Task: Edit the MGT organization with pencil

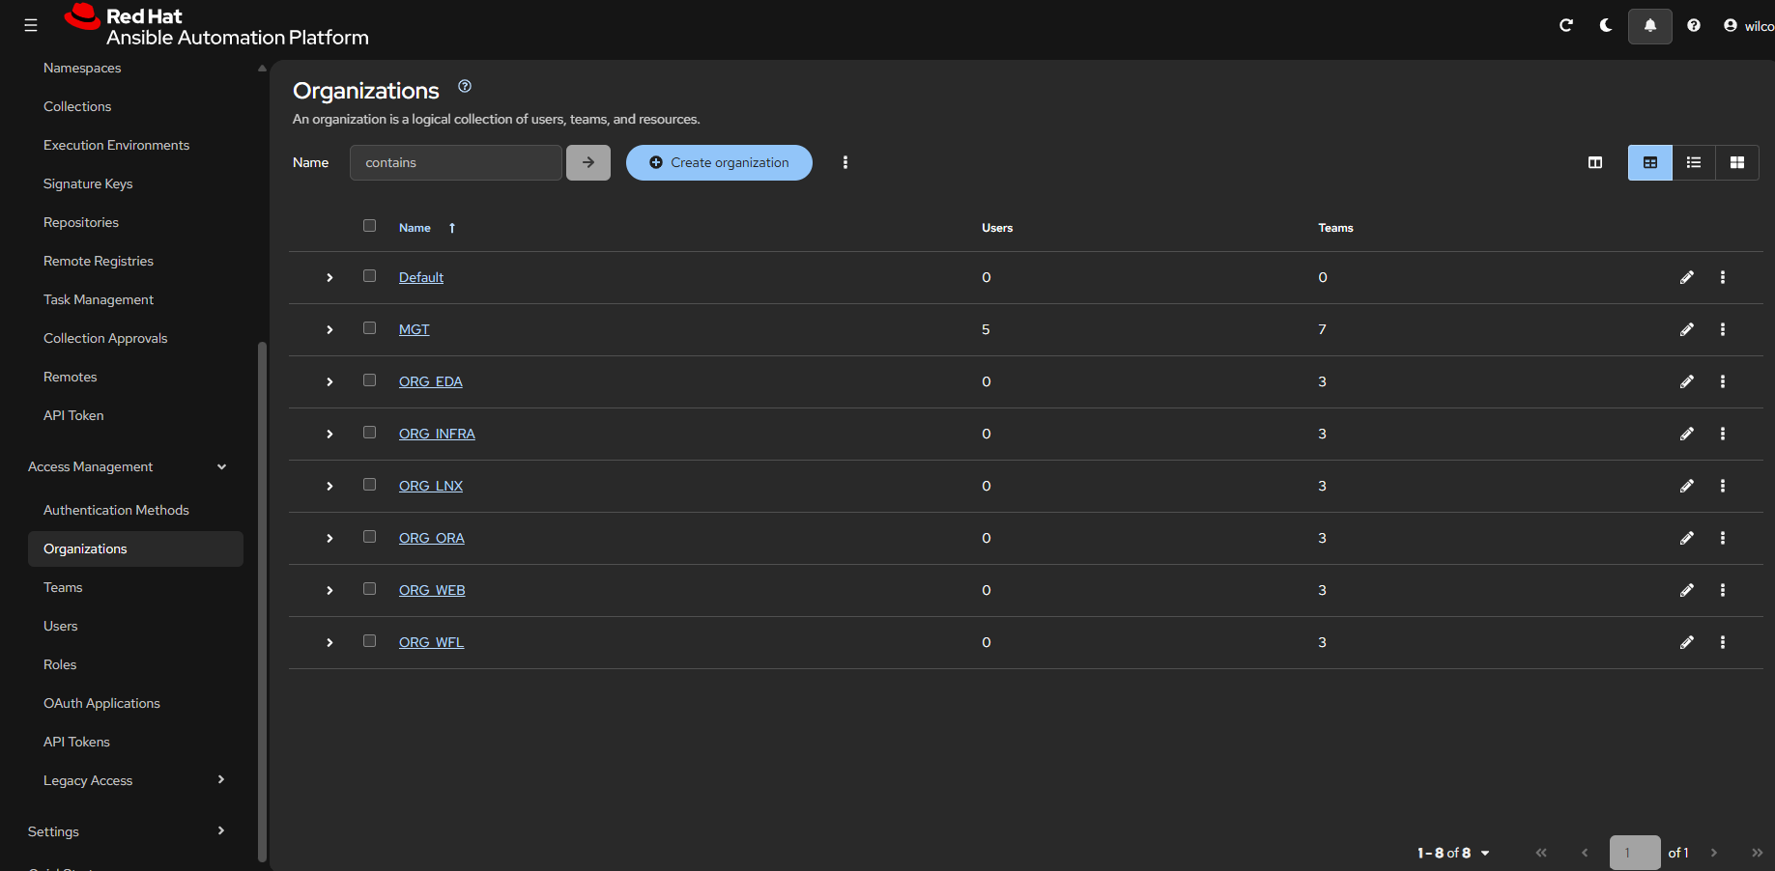Action: [x=1687, y=329]
